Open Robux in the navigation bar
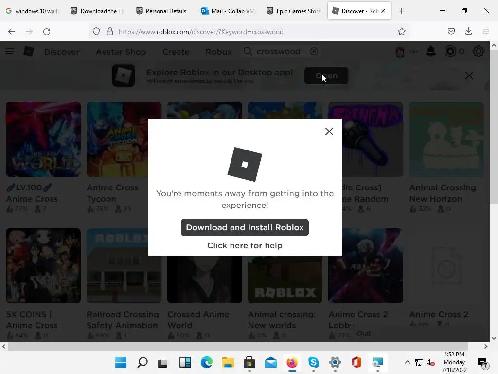 [x=218, y=52]
